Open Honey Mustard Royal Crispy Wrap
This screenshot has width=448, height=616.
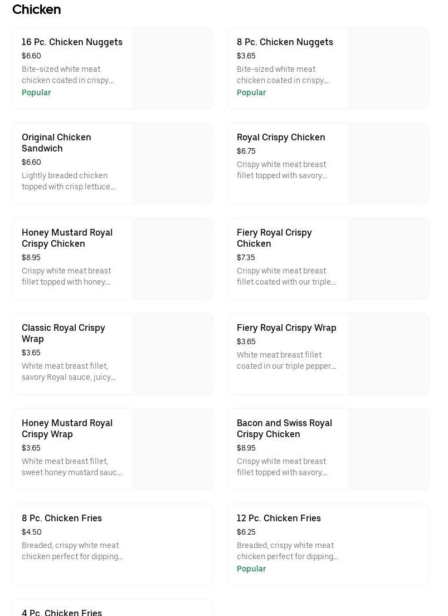[113, 449]
